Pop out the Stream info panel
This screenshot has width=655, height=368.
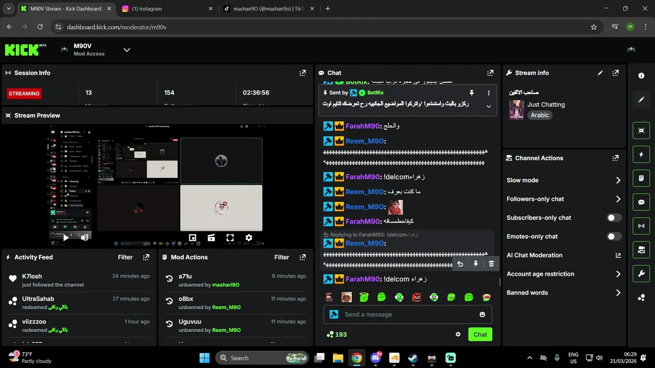tap(616, 73)
